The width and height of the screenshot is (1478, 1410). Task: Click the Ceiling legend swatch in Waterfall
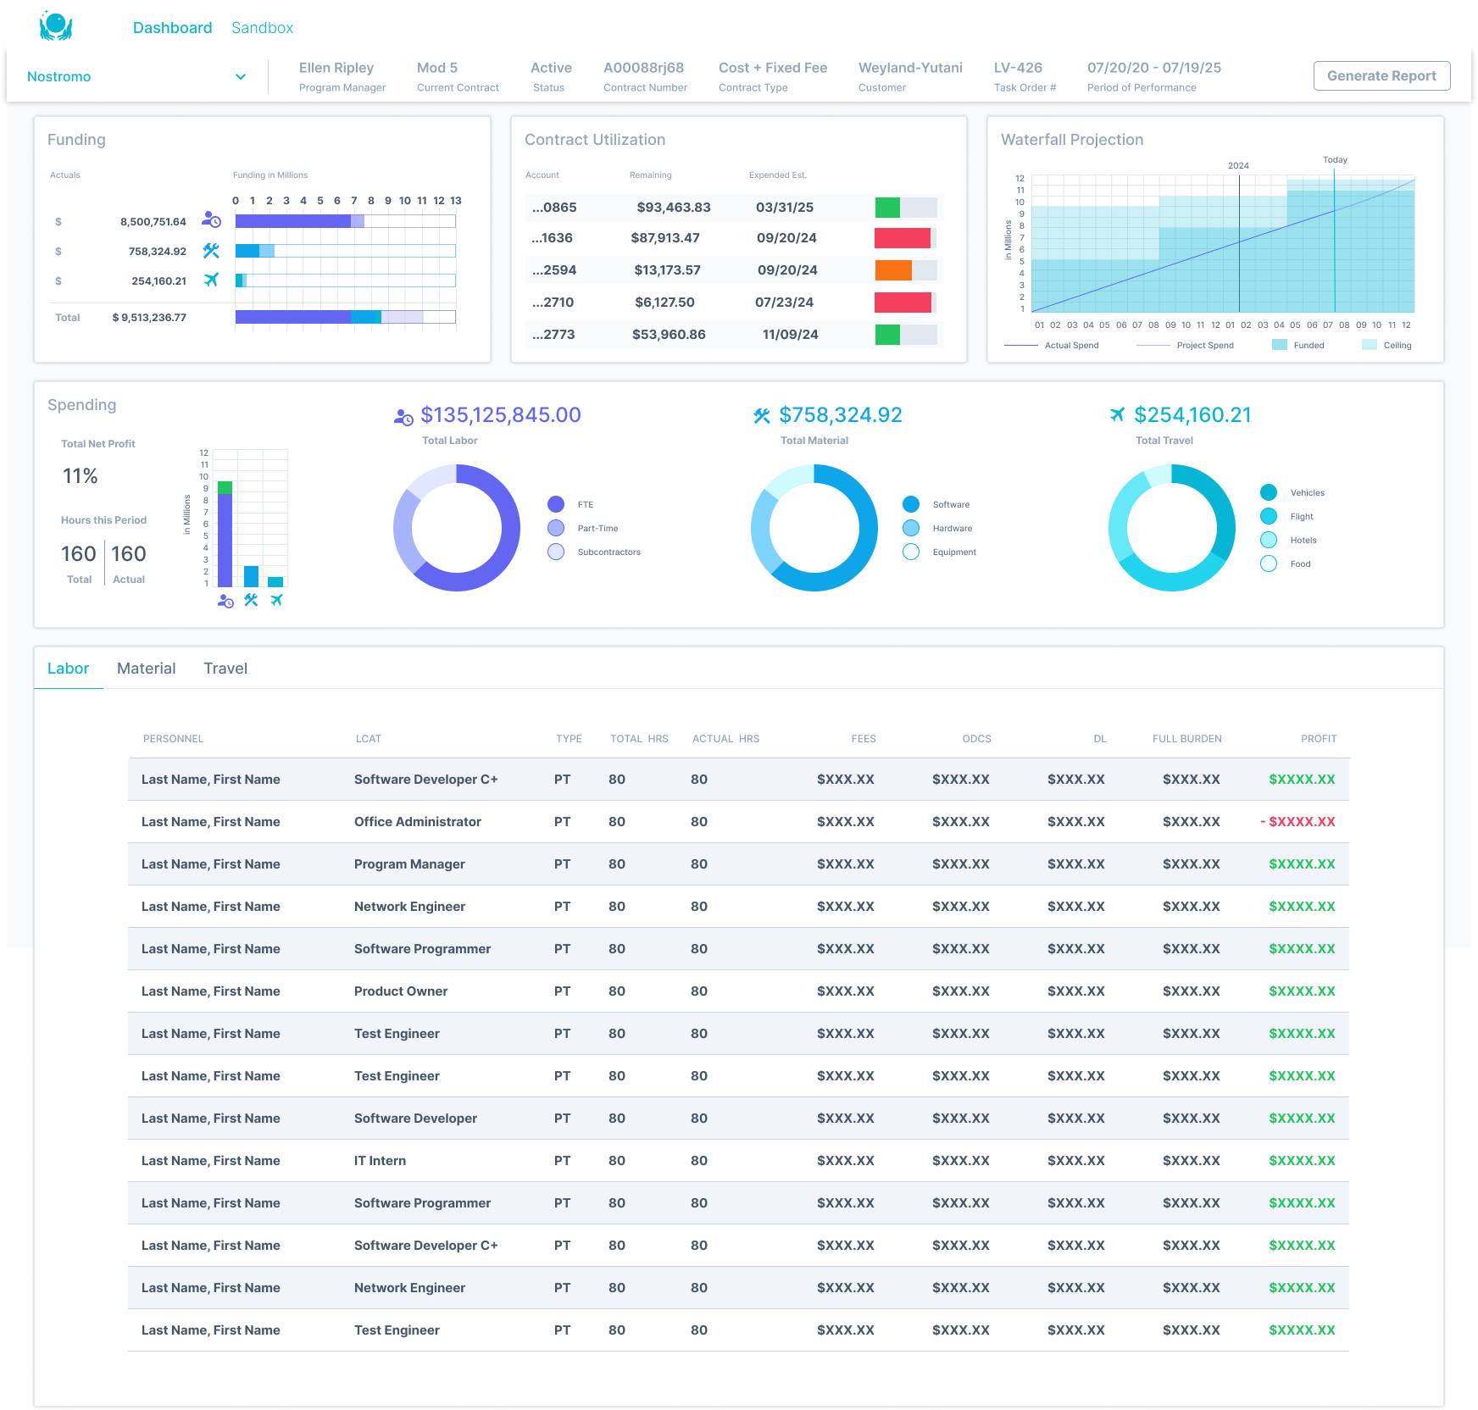point(1370,345)
